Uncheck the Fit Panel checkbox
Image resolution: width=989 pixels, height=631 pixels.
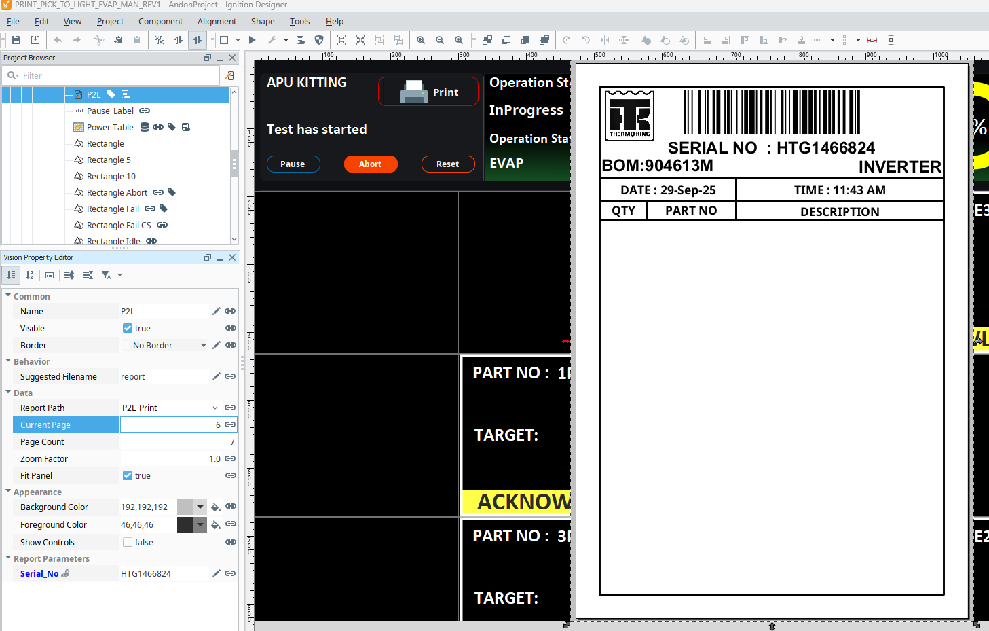pos(128,475)
